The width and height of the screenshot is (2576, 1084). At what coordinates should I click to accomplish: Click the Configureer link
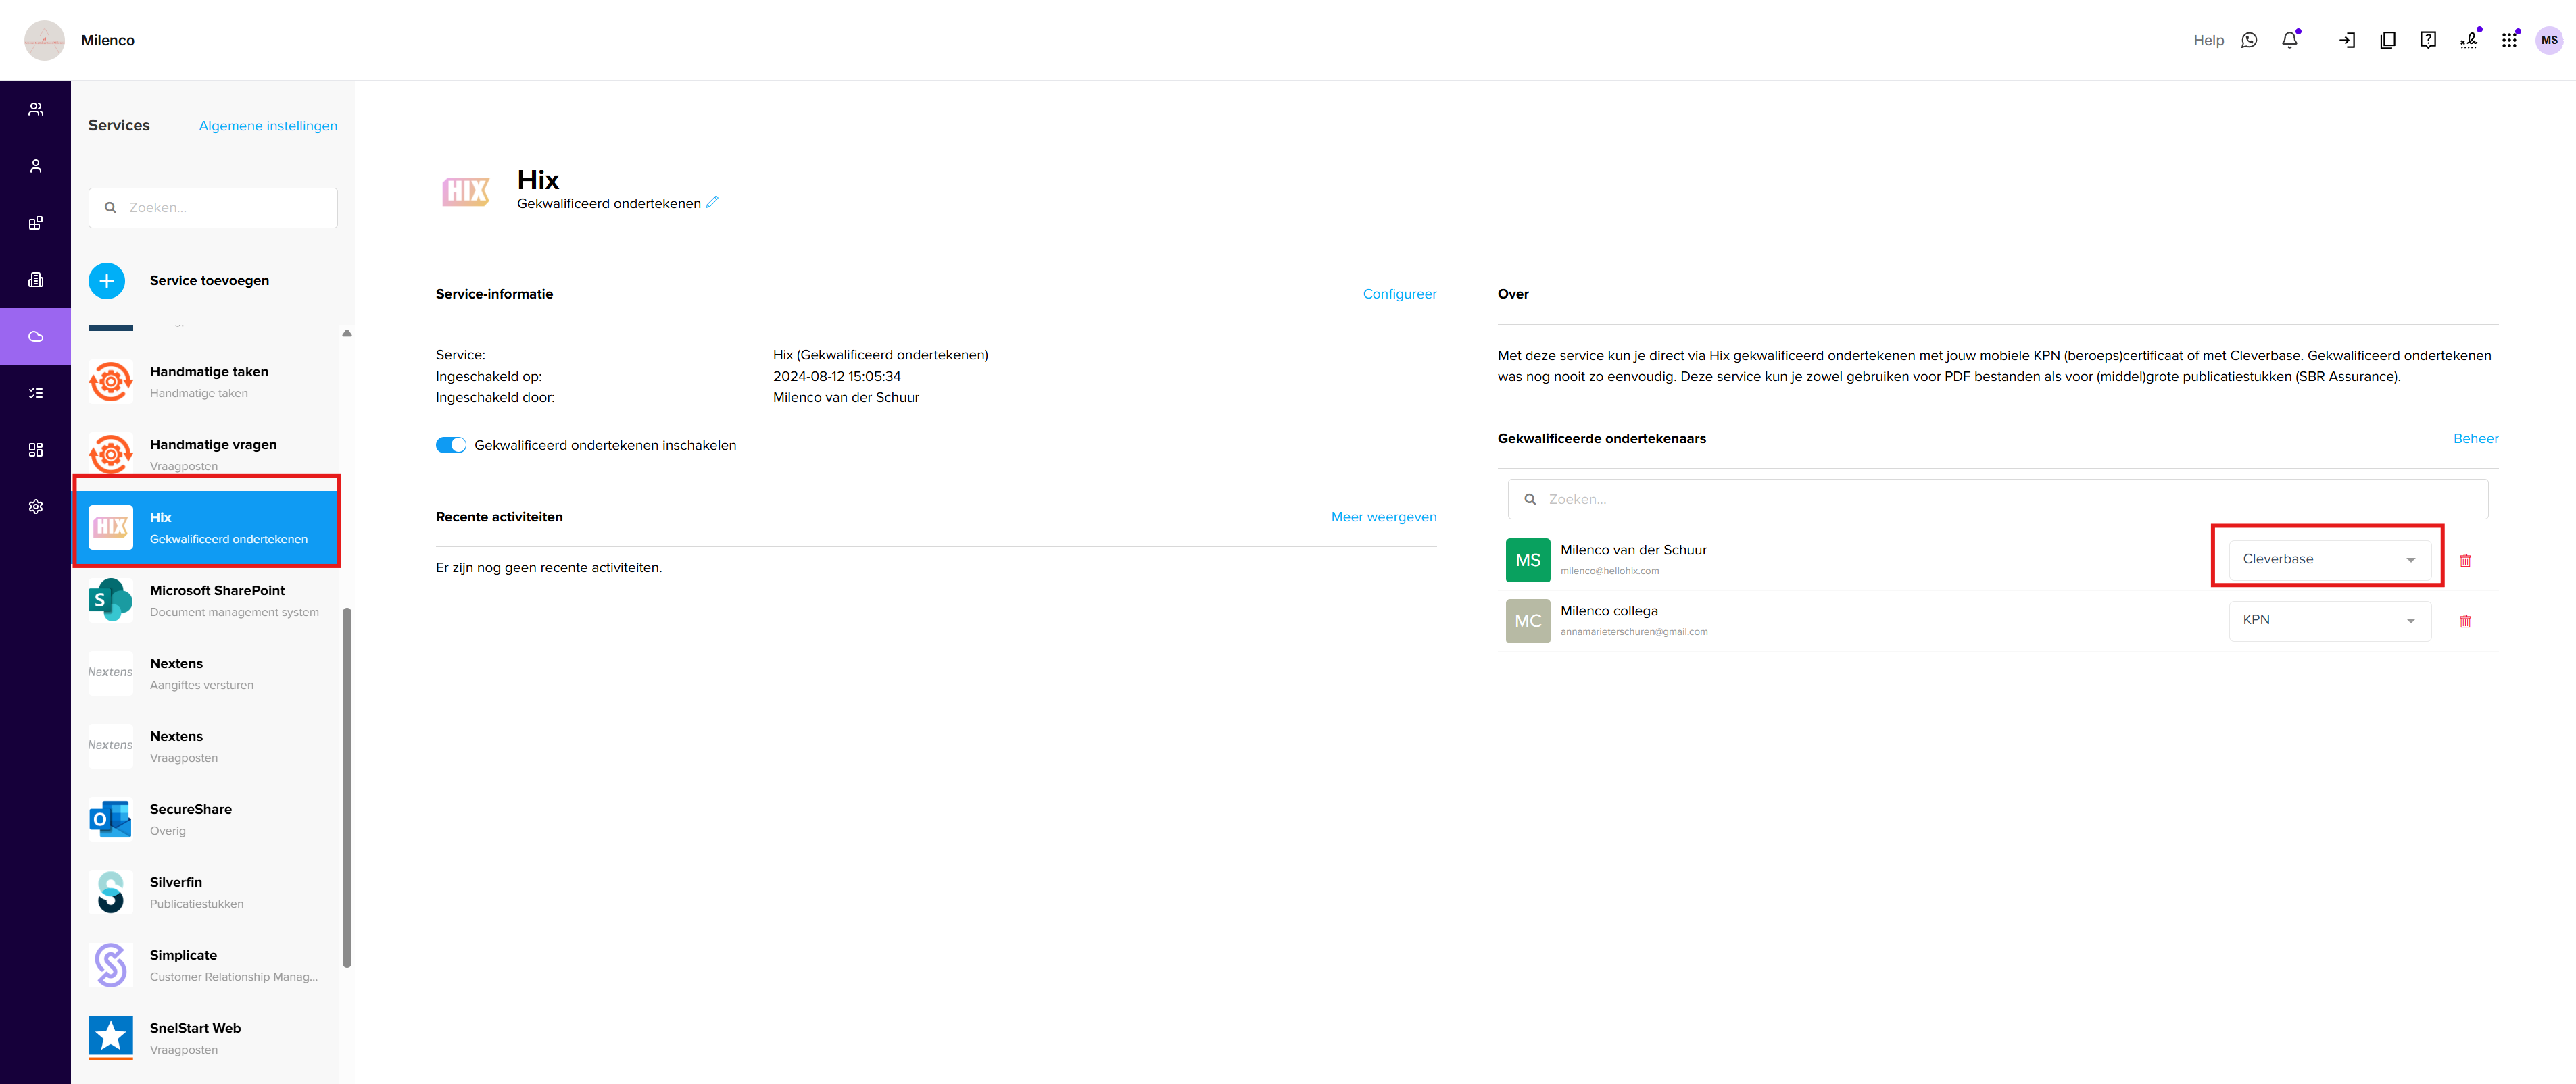(1399, 294)
